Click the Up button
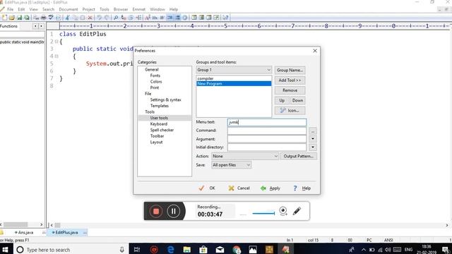This screenshot has width=452, height=254. click(x=282, y=100)
